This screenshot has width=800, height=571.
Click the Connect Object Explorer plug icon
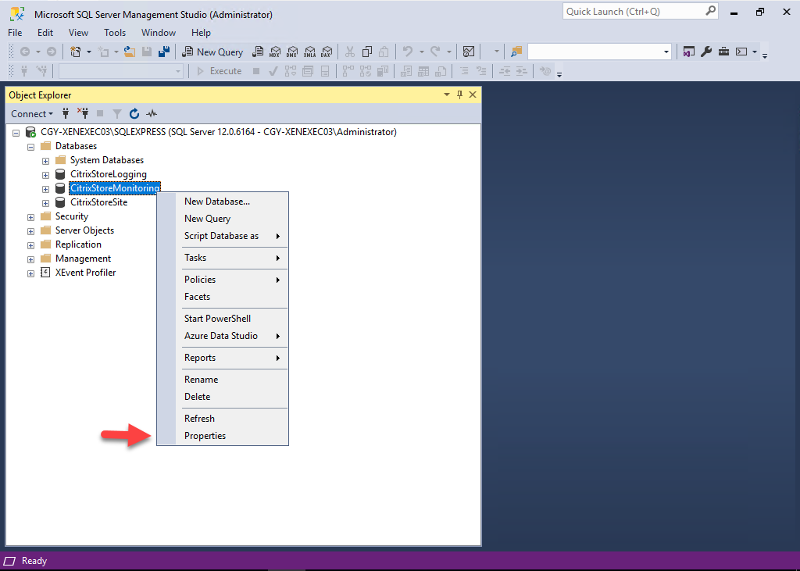tap(66, 113)
